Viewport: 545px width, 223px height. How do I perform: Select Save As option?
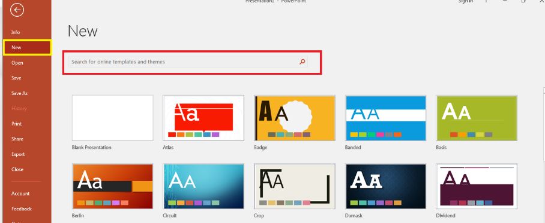point(19,93)
